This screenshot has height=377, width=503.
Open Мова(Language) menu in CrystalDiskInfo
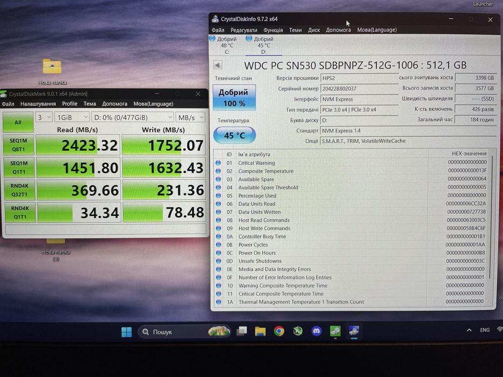point(377,30)
